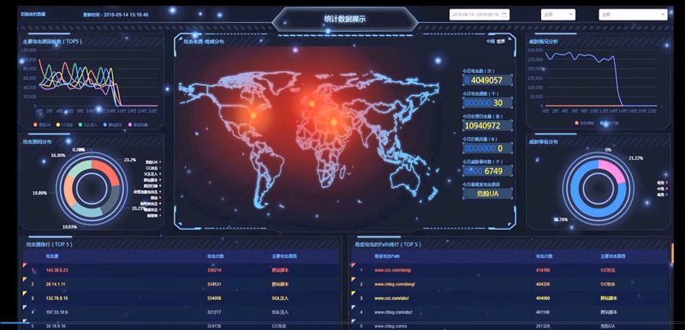Toggle the 危险UA series in the trend legend

click(42, 124)
